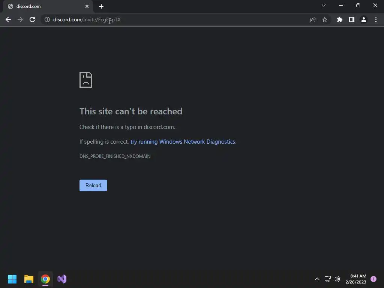Click the forward navigation arrow

[x=20, y=19]
